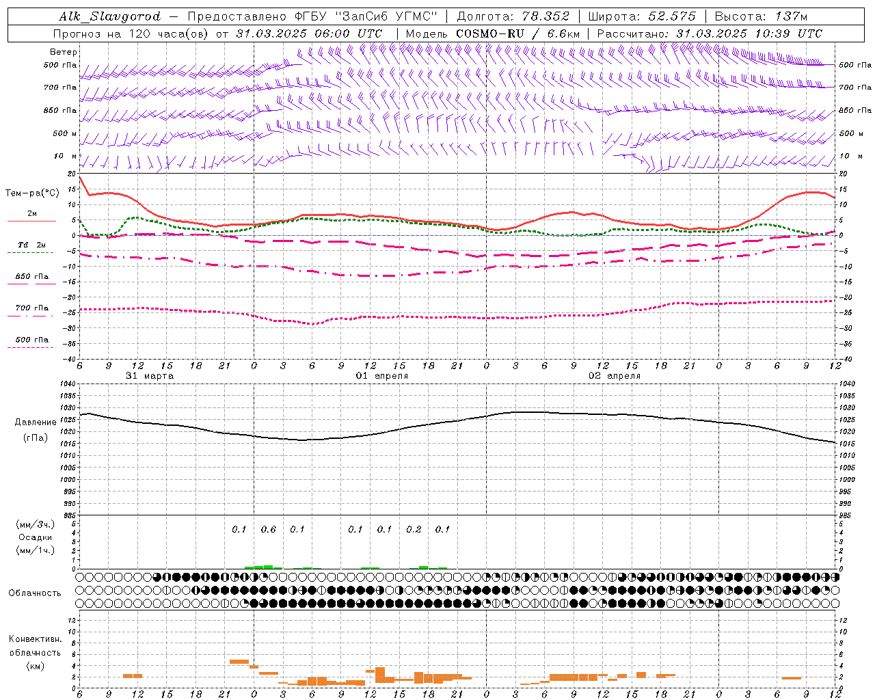The image size is (875, 700).
Task: Click the "(мм/1ч.)" unit label
Action: coord(35,550)
